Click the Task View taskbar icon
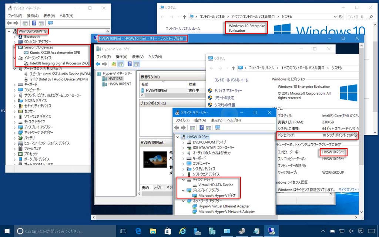Screen dimensions: 379x237 click(x=123, y=231)
